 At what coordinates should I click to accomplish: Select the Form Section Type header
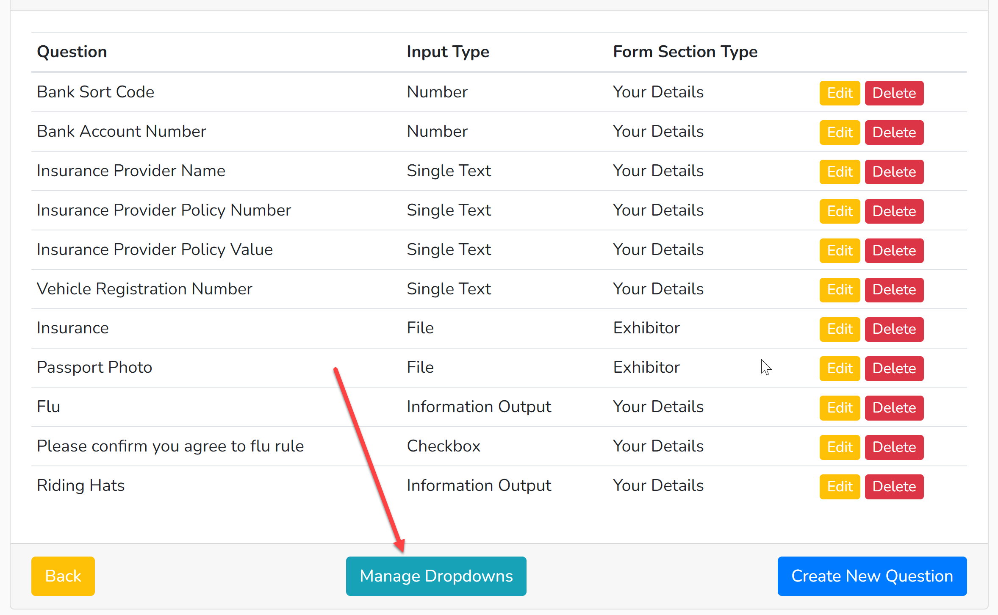(685, 52)
